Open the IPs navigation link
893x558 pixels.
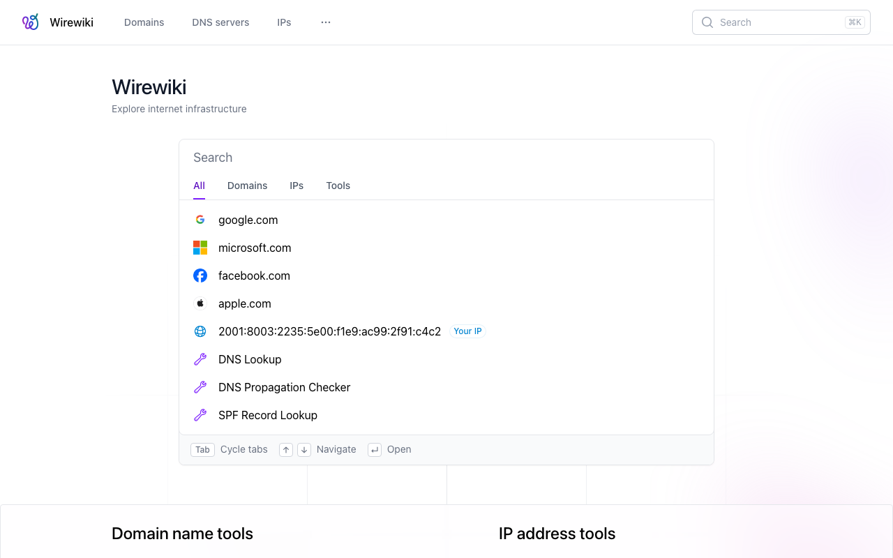tap(284, 22)
